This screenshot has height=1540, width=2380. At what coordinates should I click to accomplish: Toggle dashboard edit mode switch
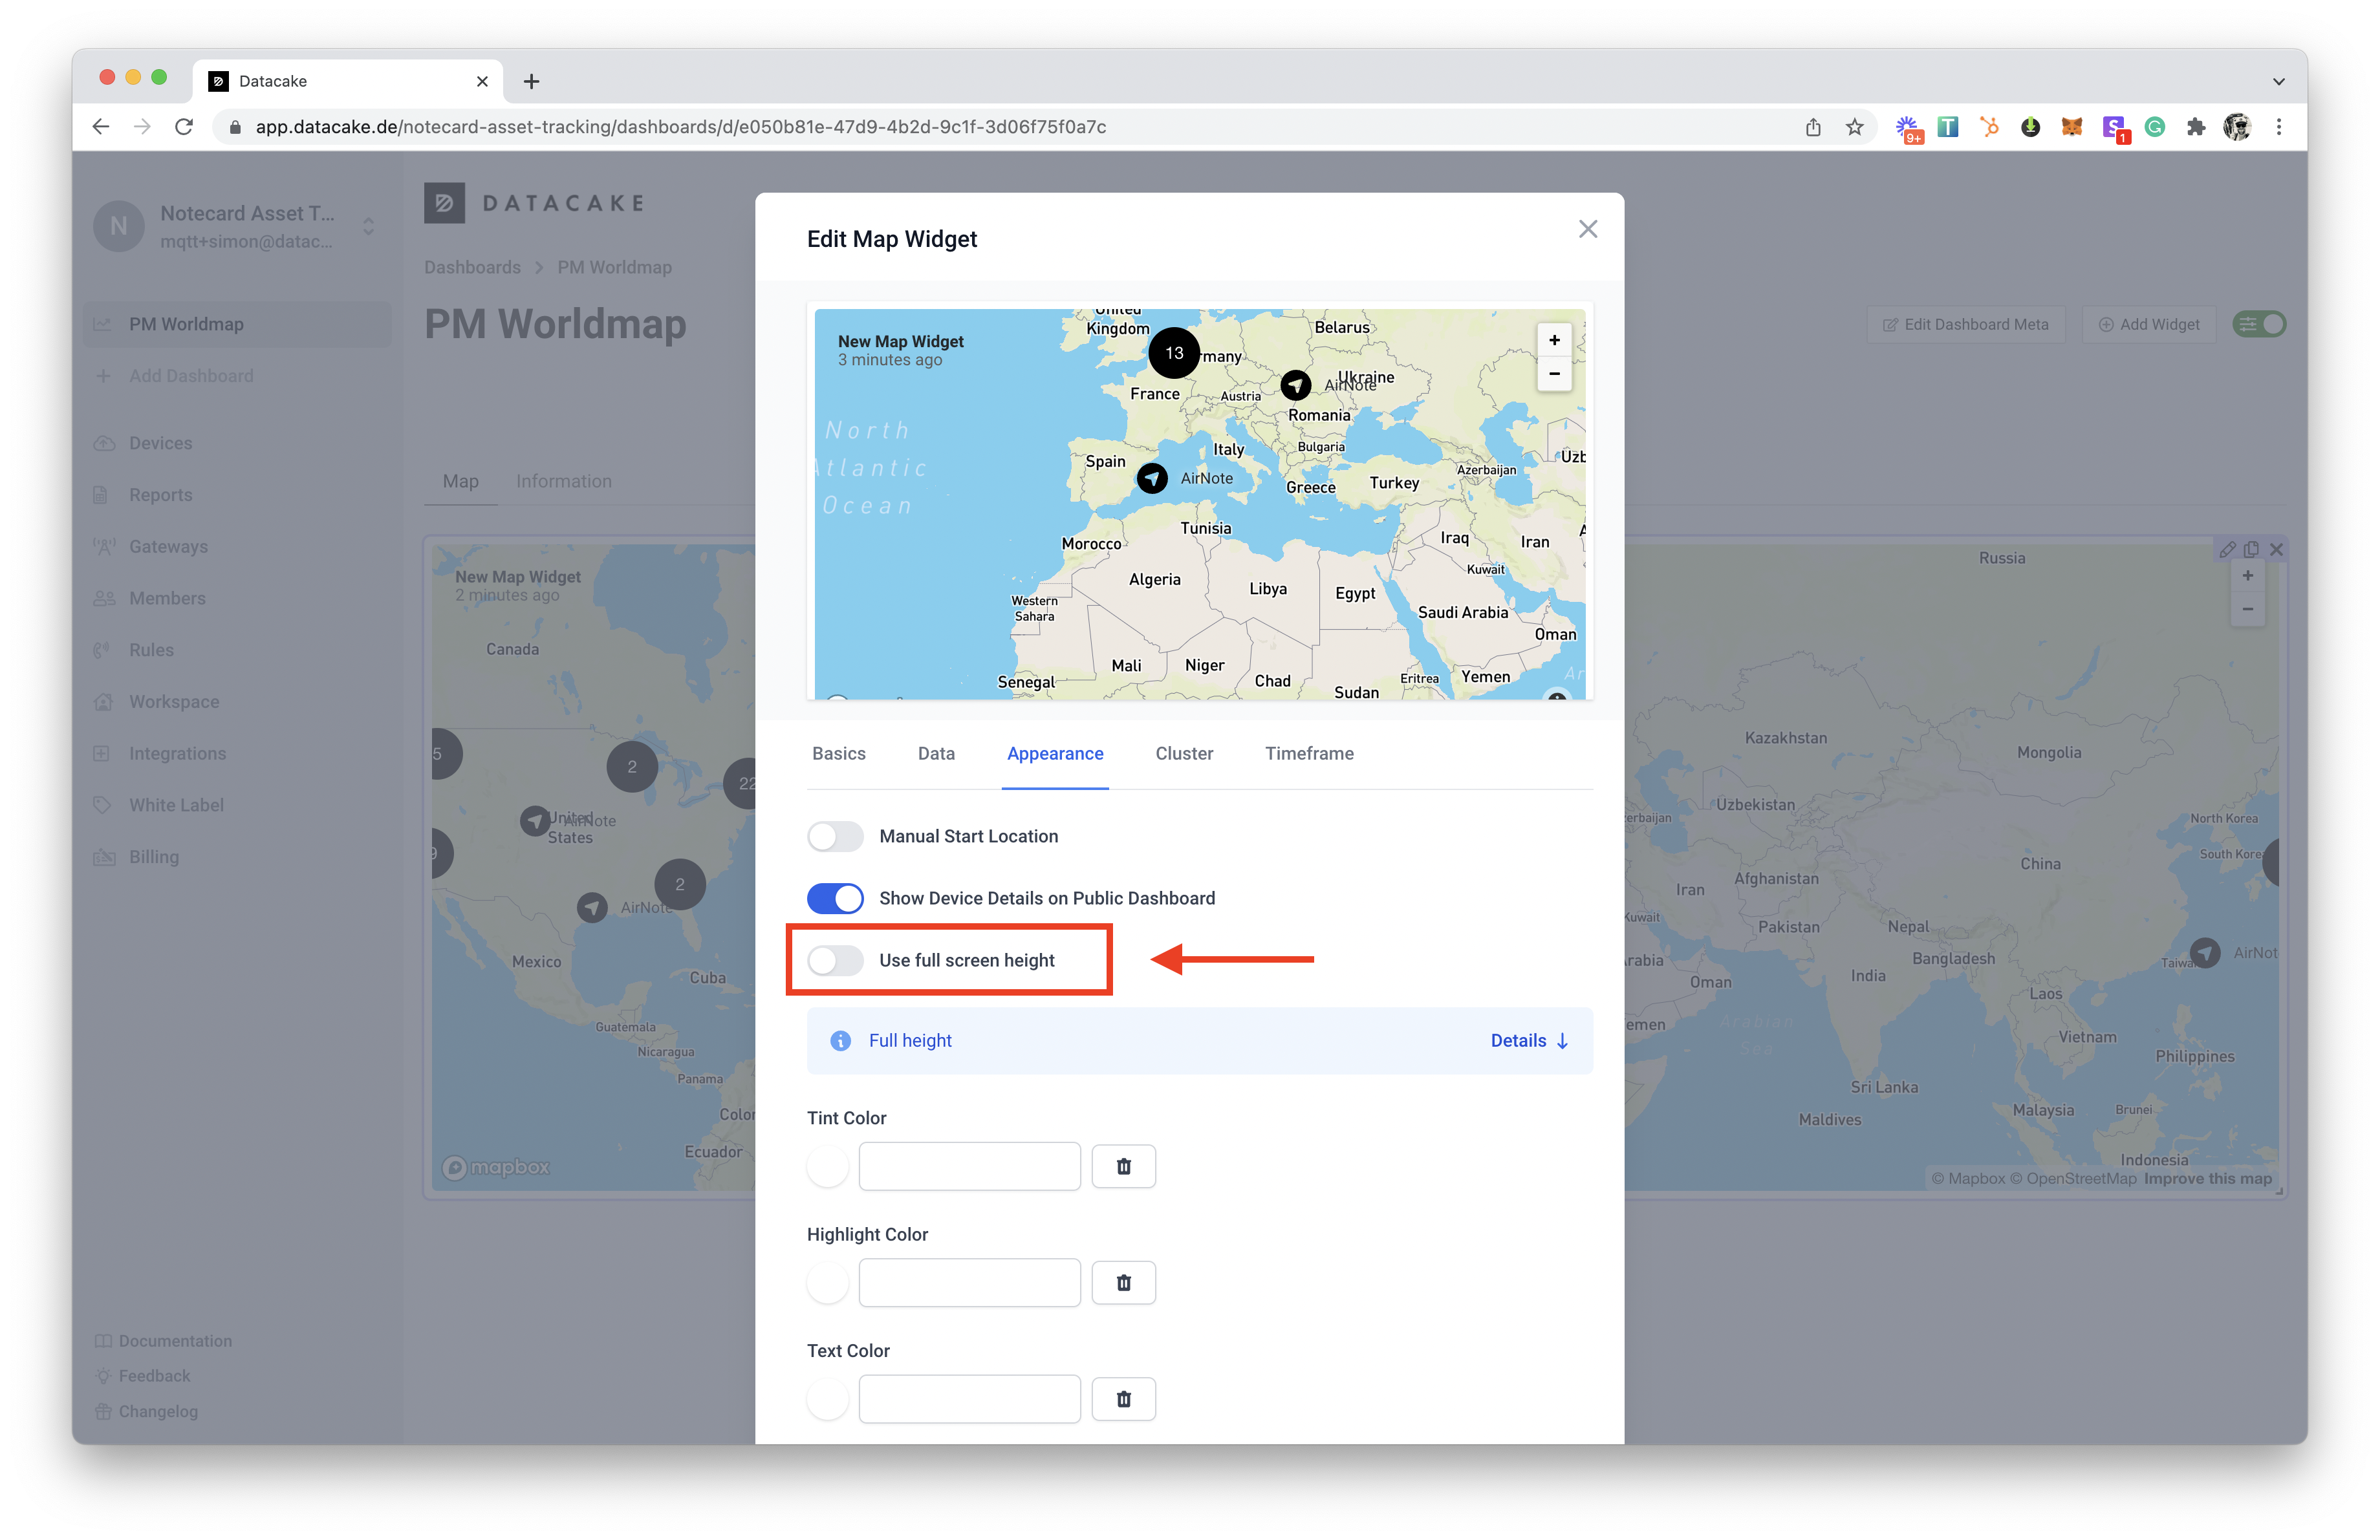pos(2259,324)
